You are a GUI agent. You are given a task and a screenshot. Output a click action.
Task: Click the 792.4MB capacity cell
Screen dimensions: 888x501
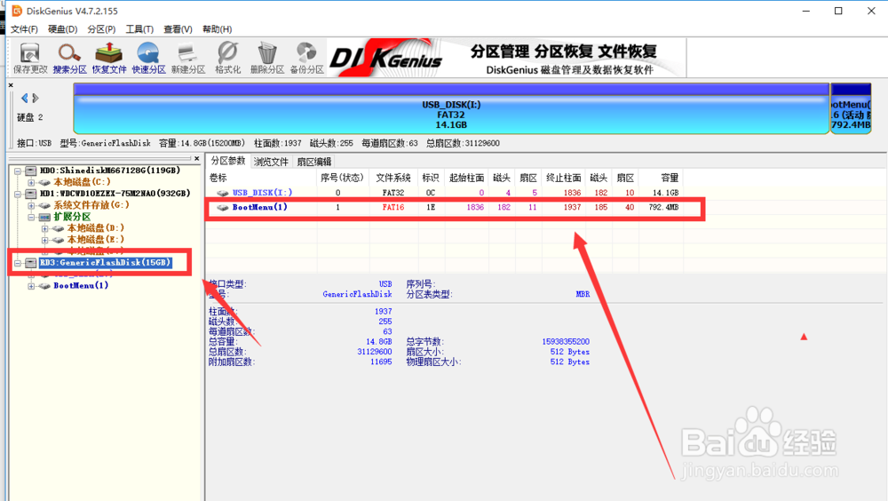coord(663,208)
